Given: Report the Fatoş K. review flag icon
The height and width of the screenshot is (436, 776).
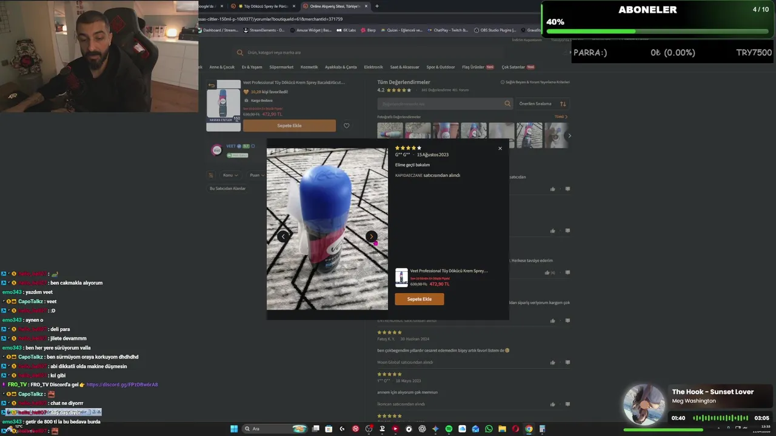Looking at the screenshot, I should (x=567, y=362).
